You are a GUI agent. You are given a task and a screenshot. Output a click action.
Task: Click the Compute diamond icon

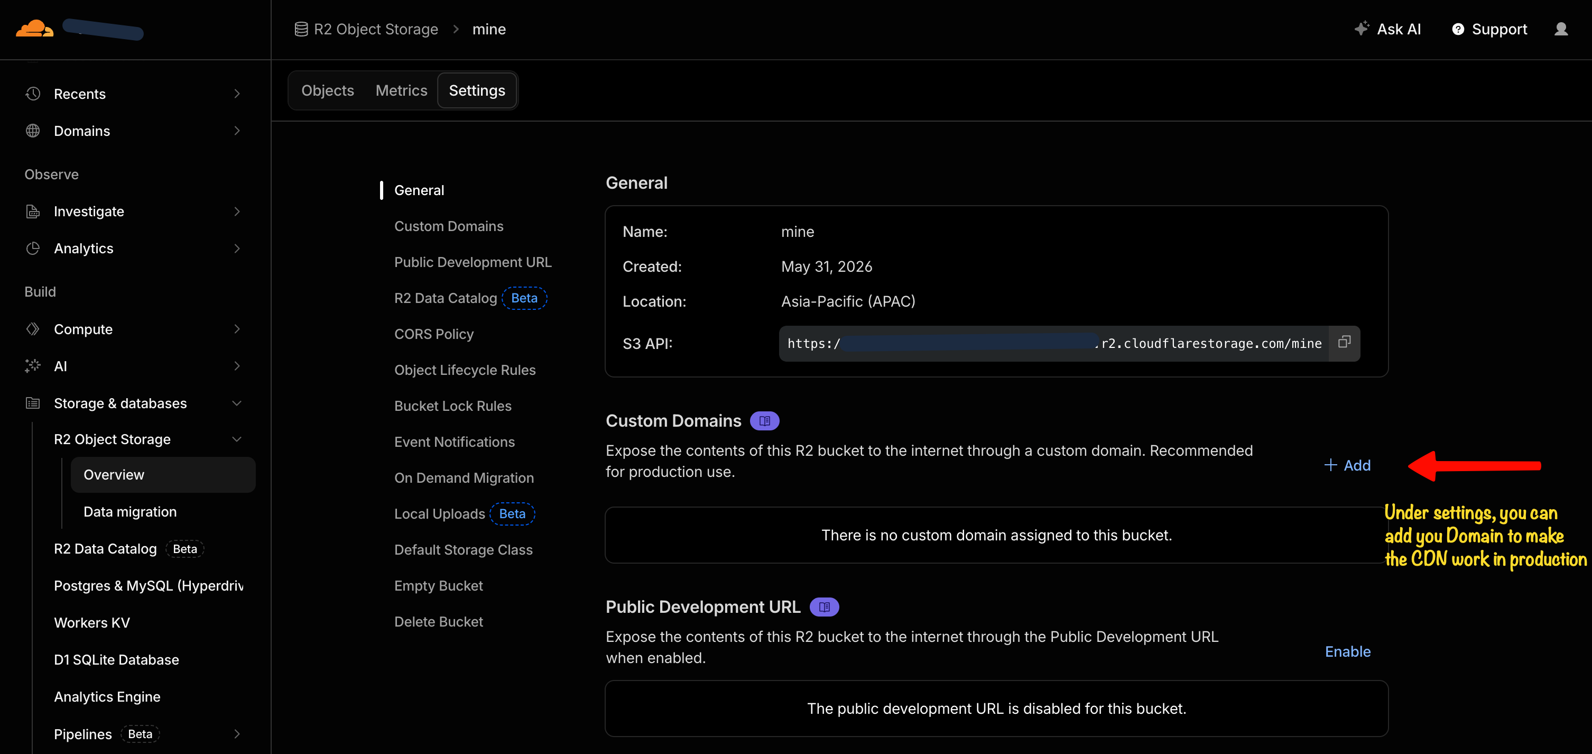pyautogui.click(x=33, y=329)
